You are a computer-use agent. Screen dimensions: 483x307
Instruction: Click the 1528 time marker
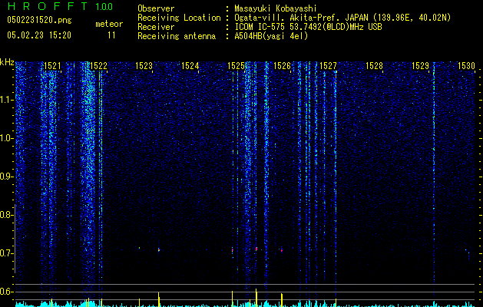coord(374,66)
